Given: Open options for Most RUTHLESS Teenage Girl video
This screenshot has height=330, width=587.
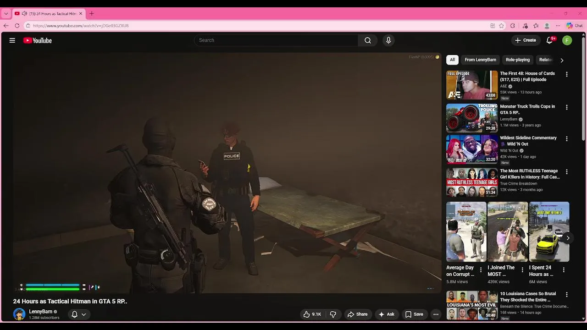Looking at the screenshot, I should (567, 172).
